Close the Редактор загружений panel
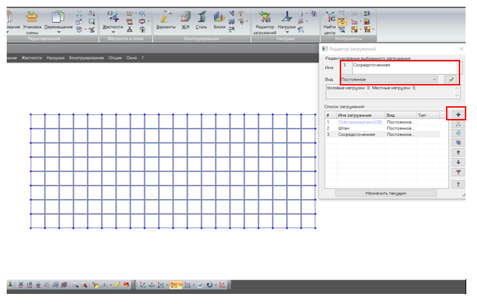The image size is (477, 304). pos(461,48)
